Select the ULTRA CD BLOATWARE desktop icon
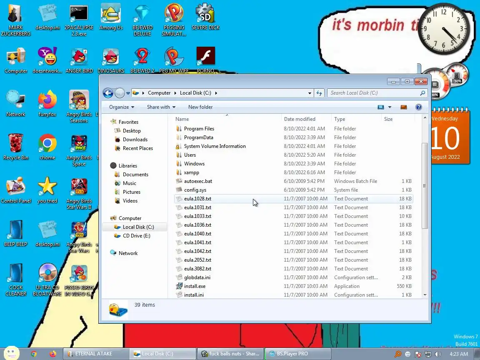The width and height of the screenshot is (480, 360). click(47, 280)
